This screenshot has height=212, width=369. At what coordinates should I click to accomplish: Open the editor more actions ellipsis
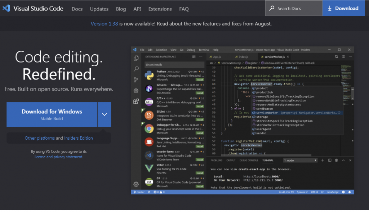[x=350, y=57]
